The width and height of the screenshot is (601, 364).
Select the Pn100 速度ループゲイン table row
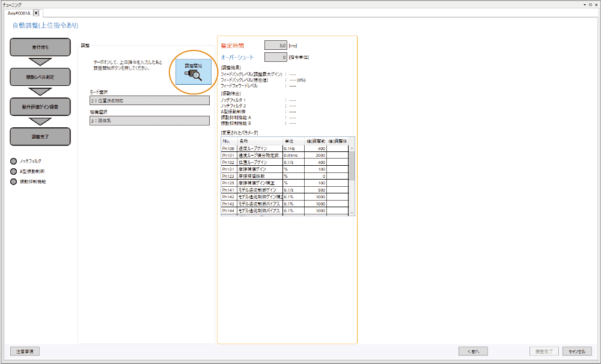click(282, 148)
